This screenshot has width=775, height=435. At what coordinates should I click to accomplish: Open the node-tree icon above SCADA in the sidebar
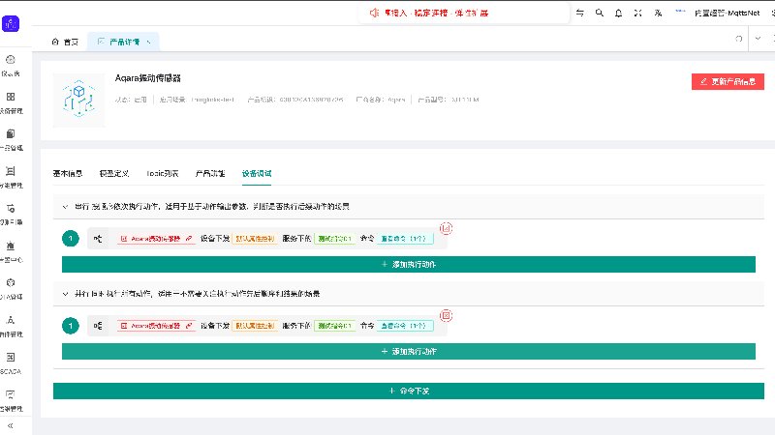pyautogui.click(x=11, y=320)
